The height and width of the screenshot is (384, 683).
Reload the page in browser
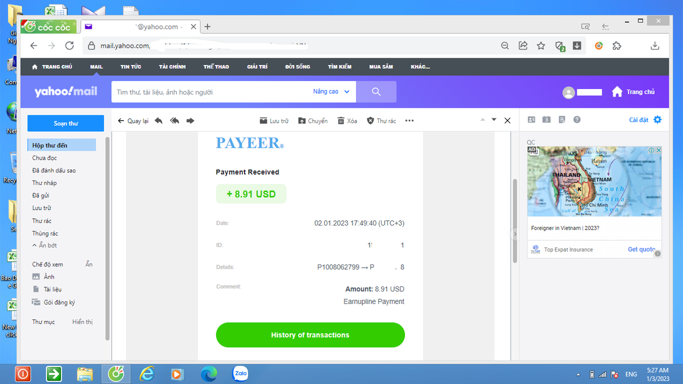[x=69, y=46]
